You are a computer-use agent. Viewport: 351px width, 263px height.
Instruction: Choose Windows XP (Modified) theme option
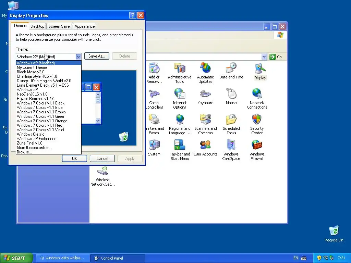49,63
